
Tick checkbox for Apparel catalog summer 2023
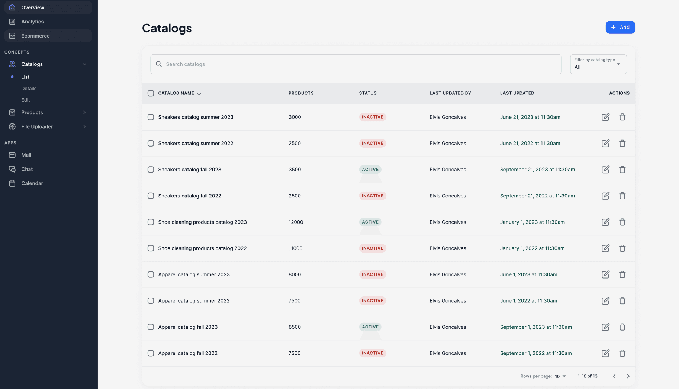151,274
